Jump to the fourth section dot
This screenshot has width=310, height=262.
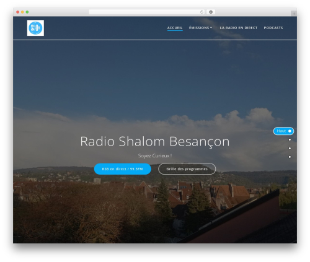[x=290, y=157]
